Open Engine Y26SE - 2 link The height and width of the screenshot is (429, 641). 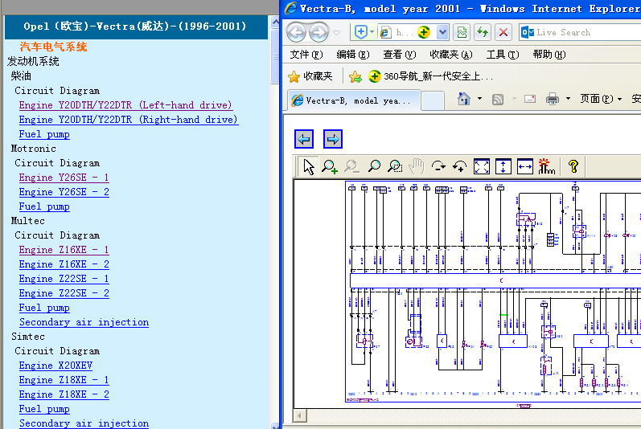point(64,192)
